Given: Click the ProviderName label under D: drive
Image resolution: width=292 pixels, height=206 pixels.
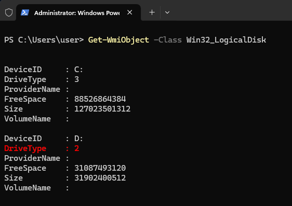Looking at the screenshot, I should click(x=32, y=158).
